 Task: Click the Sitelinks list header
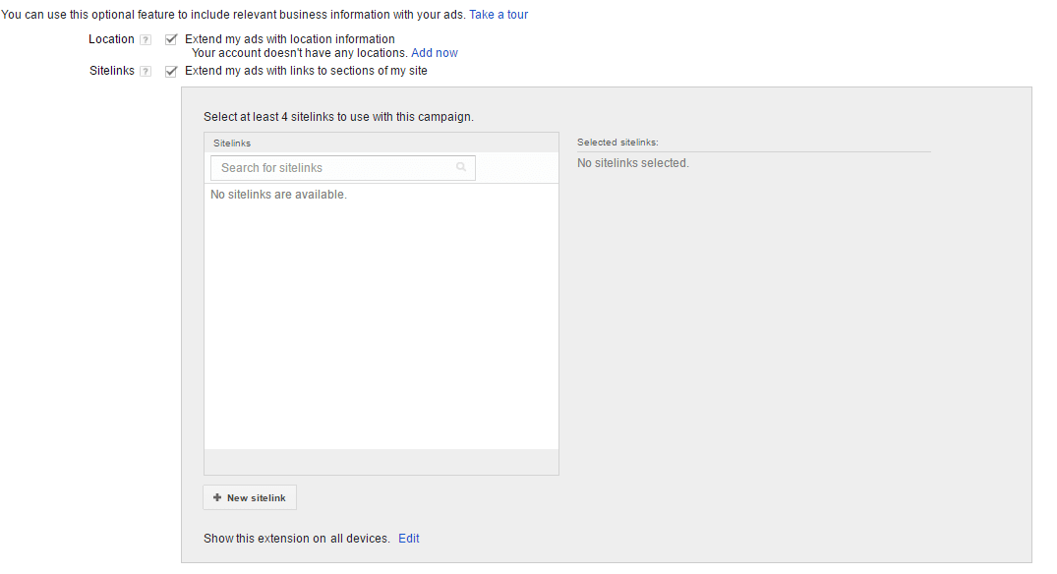[x=382, y=143]
